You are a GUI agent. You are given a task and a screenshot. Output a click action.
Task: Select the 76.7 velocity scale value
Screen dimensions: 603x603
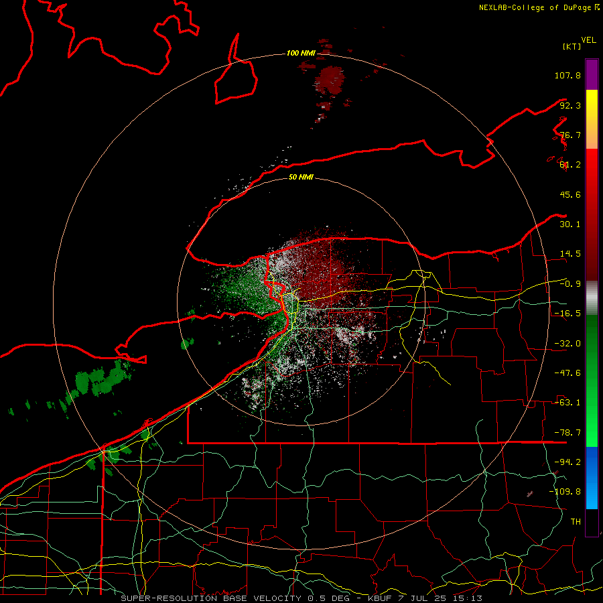coord(570,135)
